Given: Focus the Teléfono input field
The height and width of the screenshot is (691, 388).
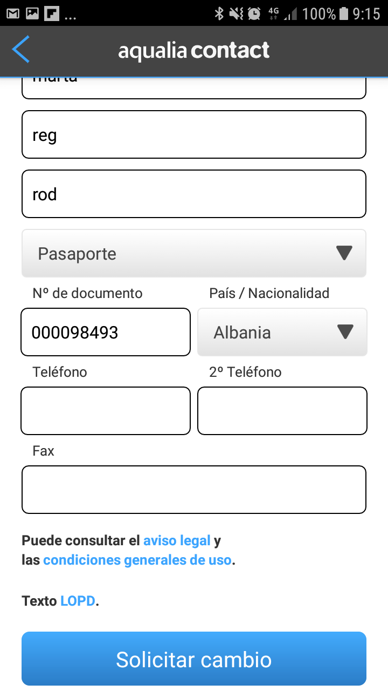Looking at the screenshot, I should coord(106,411).
